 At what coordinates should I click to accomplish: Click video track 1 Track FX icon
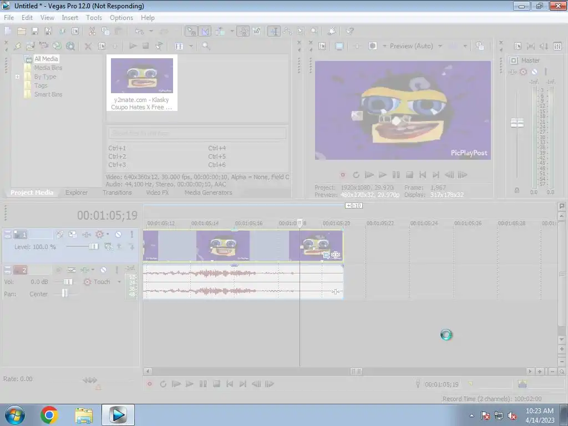click(86, 235)
